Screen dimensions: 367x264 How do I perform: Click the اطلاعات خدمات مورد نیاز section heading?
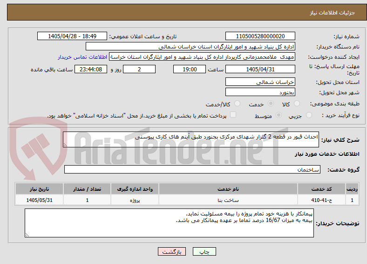[327, 154]
